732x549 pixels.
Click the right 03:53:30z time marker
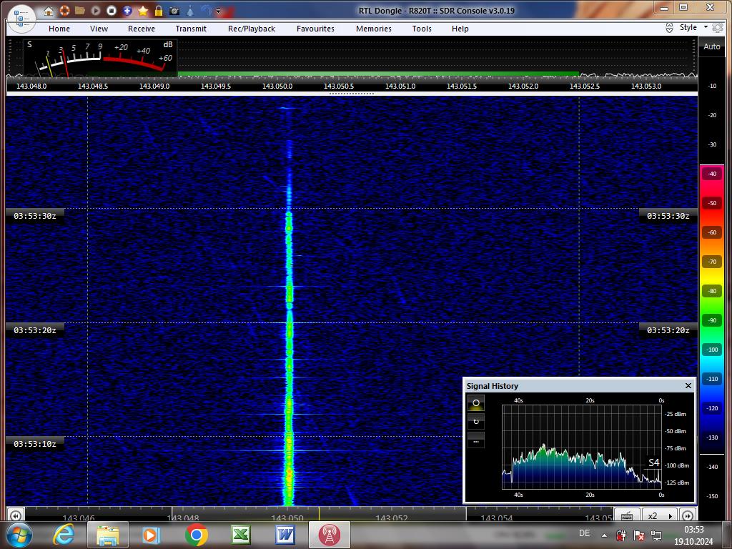pos(668,216)
